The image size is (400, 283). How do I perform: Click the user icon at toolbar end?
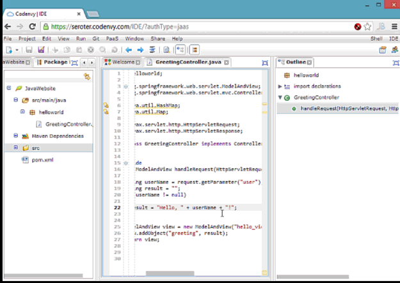395,50
